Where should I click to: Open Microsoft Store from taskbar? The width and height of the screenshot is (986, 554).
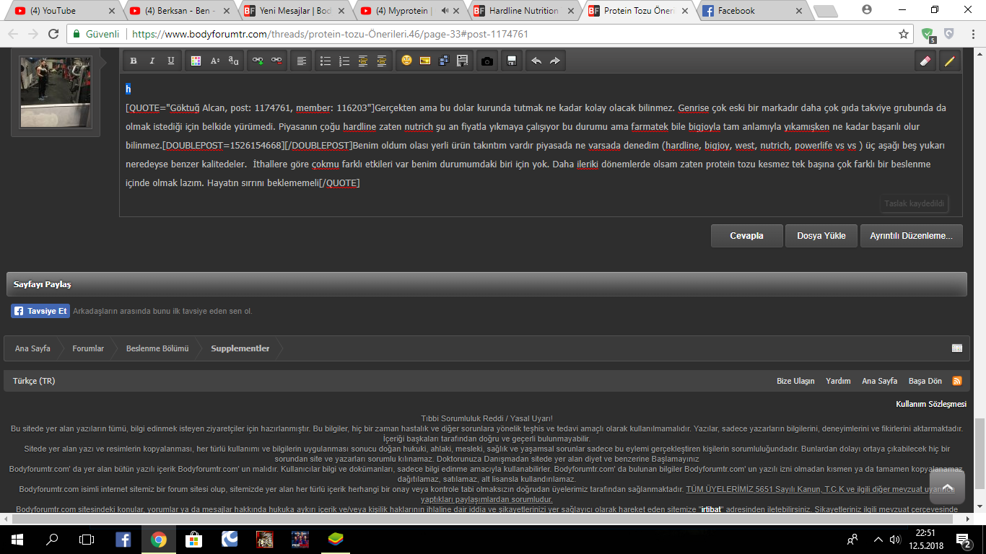pos(194,539)
